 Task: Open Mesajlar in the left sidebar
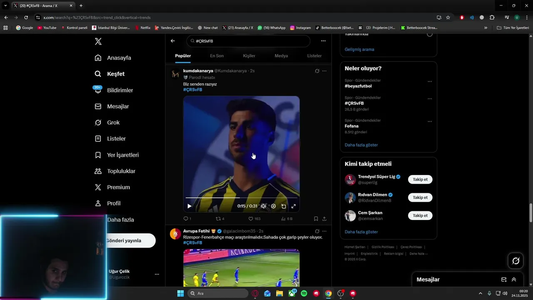[x=112, y=106]
